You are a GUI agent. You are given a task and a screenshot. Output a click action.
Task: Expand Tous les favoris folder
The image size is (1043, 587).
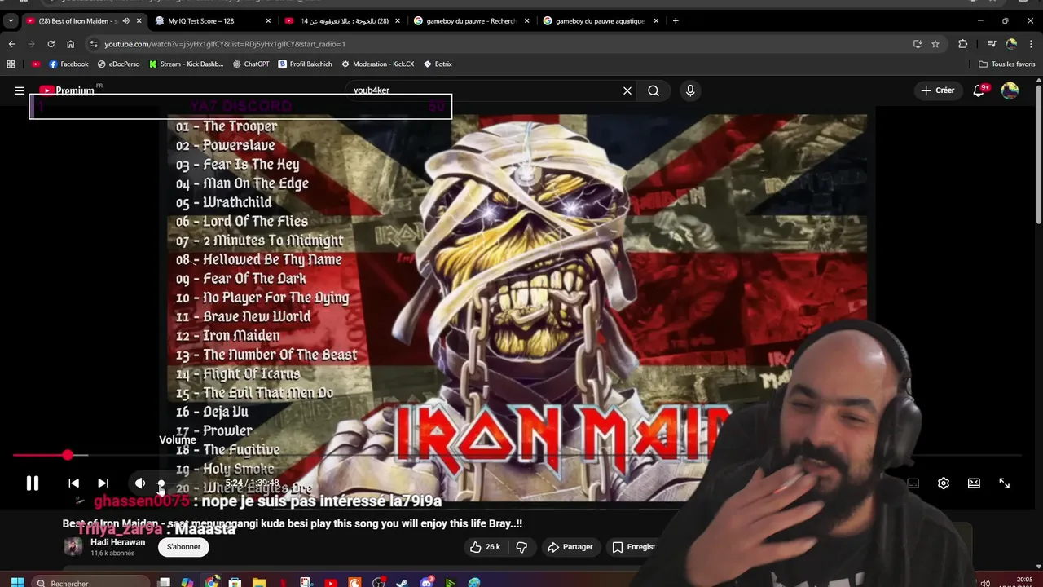click(x=1007, y=64)
